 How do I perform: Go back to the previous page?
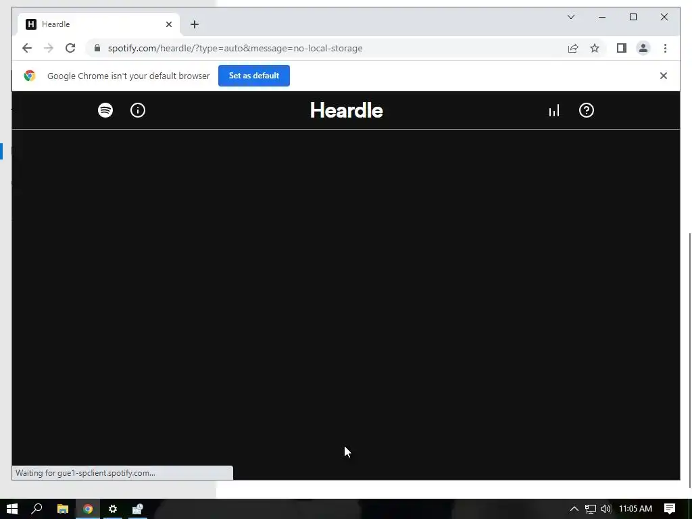(27, 48)
